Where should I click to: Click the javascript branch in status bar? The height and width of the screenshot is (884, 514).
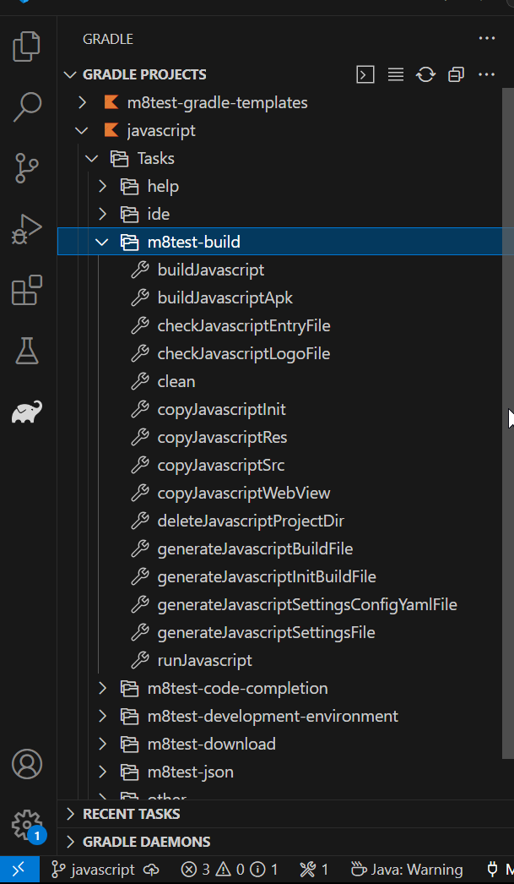tap(93, 870)
